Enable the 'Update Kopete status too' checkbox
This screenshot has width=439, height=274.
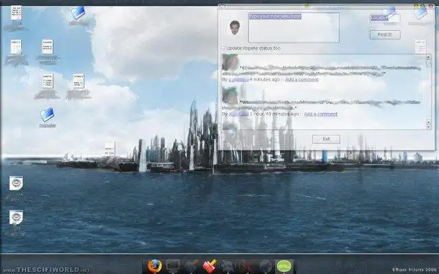223,48
